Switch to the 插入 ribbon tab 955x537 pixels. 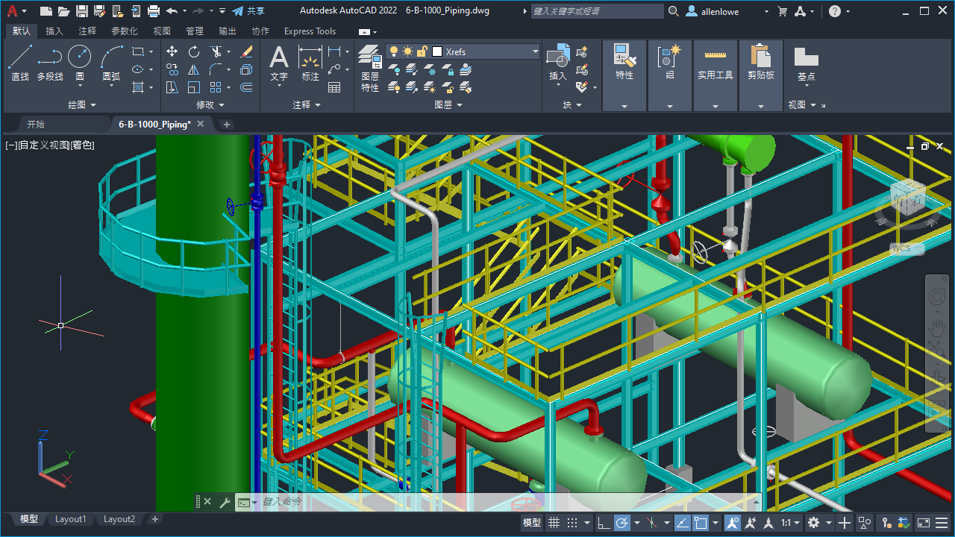pos(54,31)
